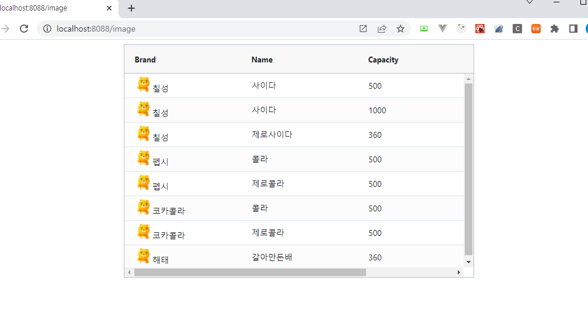
Task: Select 콜라 name in the 펩시 row
Action: [x=260, y=159]
